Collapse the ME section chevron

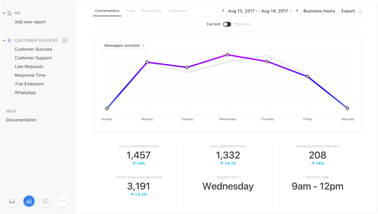coord(4,13)
